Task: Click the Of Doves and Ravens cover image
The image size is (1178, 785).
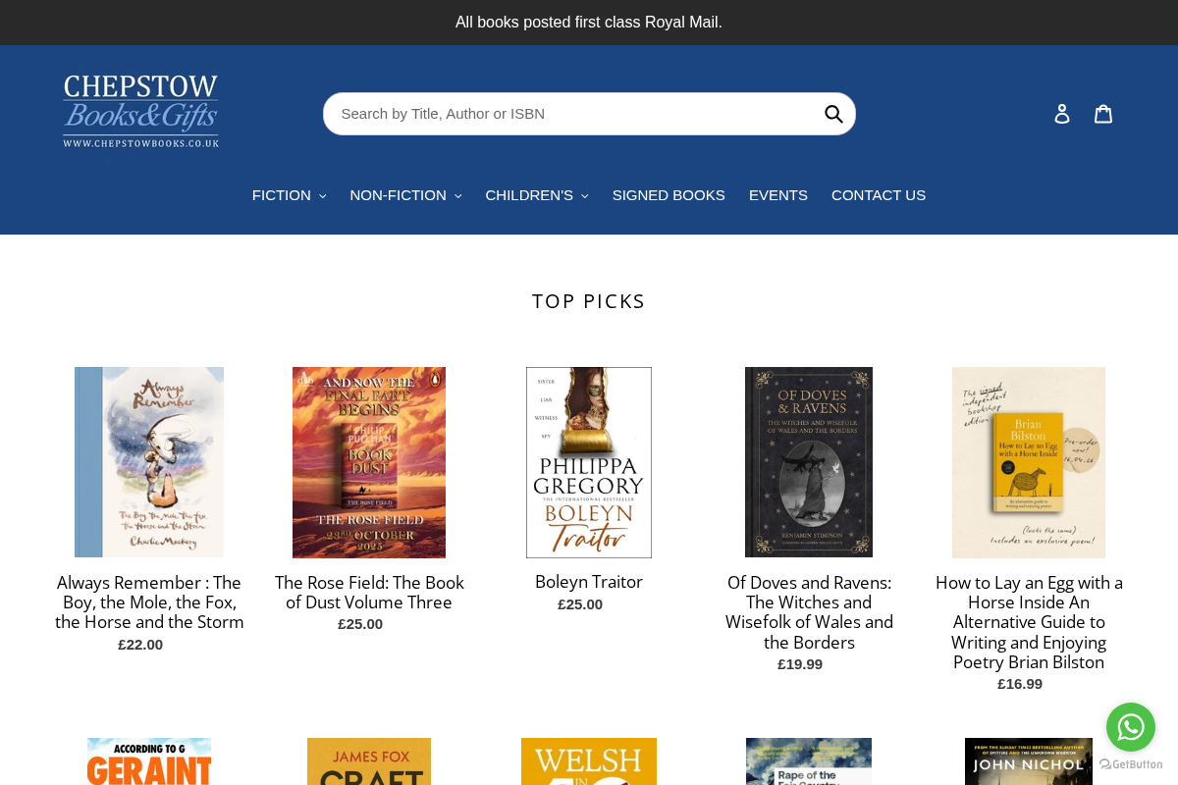Action: (x=809, y=461)
